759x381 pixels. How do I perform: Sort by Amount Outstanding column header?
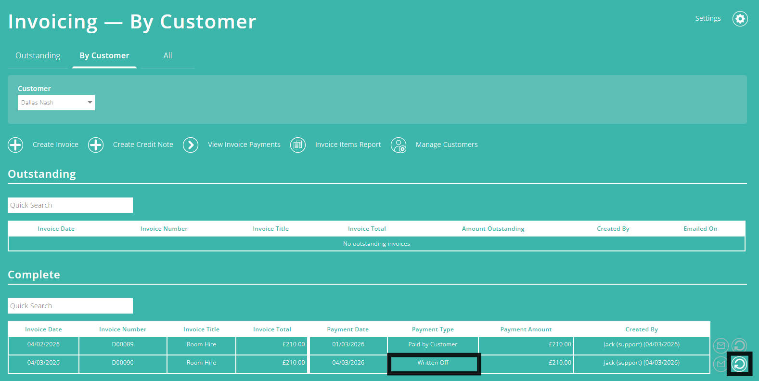493,229
